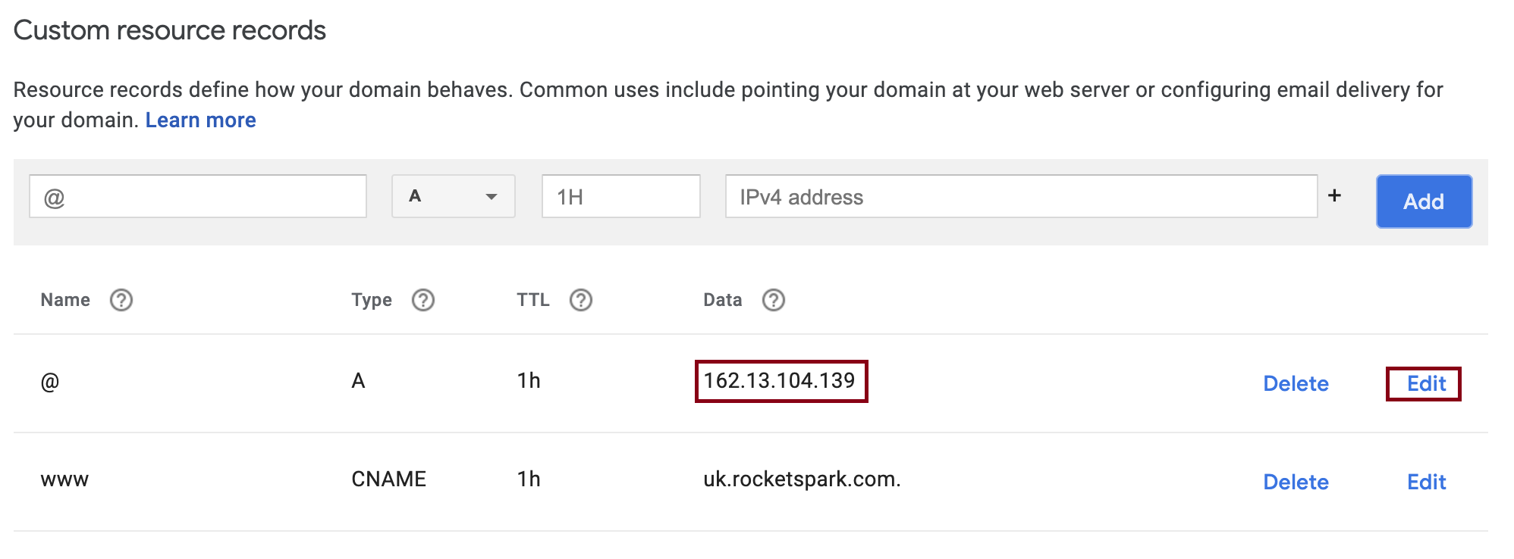This screenshot has height=559, width=1514.
Task: Open help icon next to TTL column
Action: point(581,300)
